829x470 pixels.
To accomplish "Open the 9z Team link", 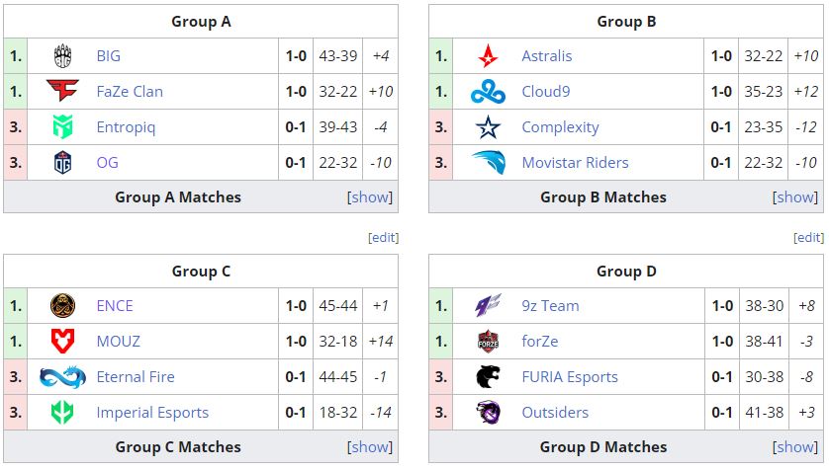I will click(550, 306).
